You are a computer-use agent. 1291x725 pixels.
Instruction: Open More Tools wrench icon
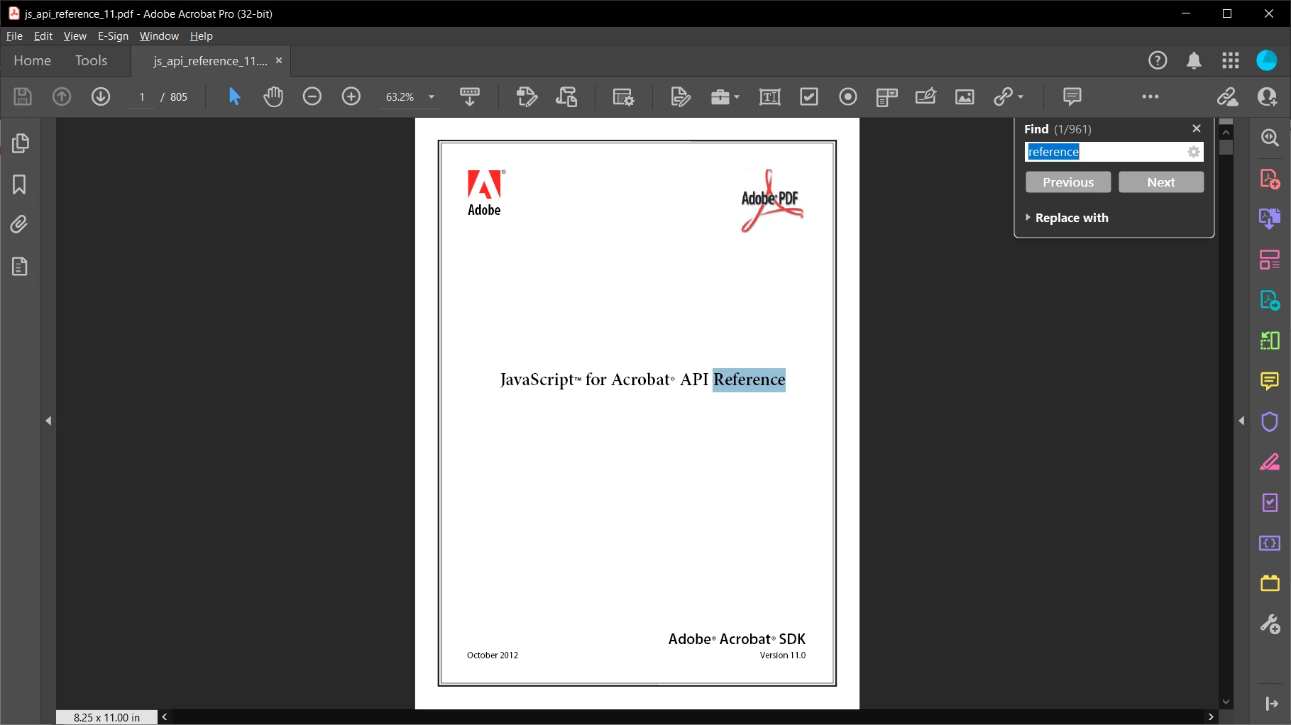point(1270,624)
